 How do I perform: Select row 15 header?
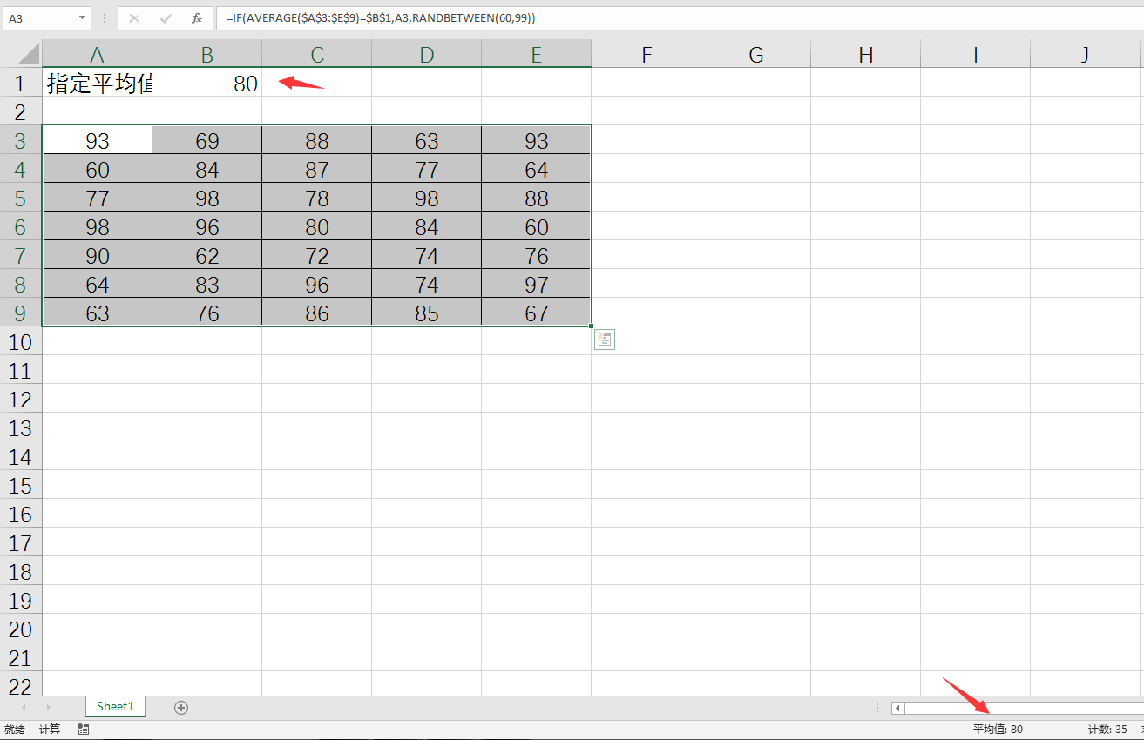(21, 485)
